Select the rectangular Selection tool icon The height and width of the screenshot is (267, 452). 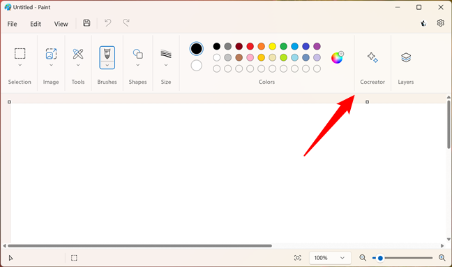20,53
